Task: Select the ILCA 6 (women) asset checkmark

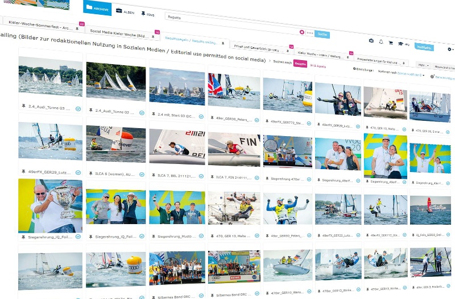Action: (142, 175)
